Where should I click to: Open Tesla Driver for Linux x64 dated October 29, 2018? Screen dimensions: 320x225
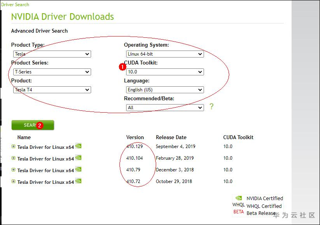pos(46,182)
